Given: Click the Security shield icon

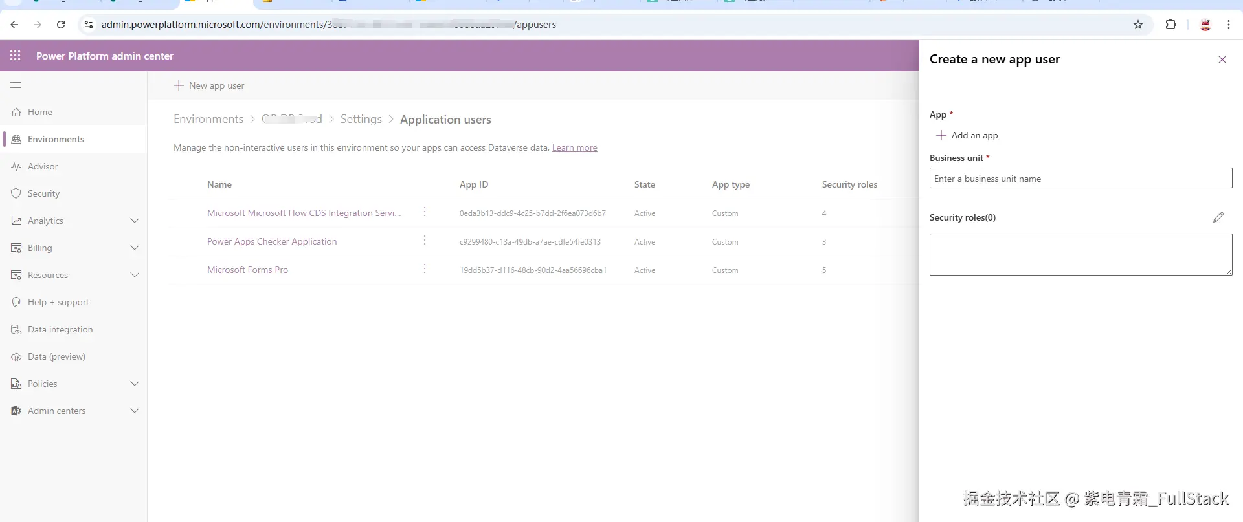Looking at the screenshot, I should 16,193.
